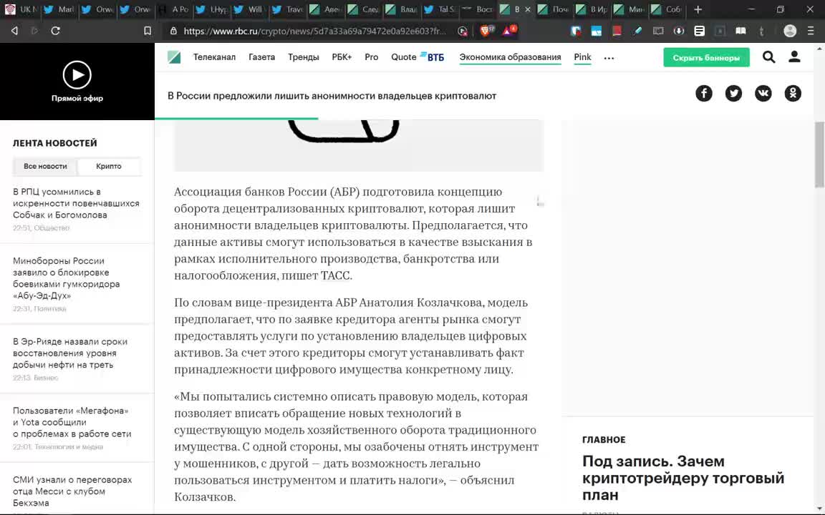The image size is (825, 515).
Task: Click Скрыть баннеры button
Action: click(706, 57)
